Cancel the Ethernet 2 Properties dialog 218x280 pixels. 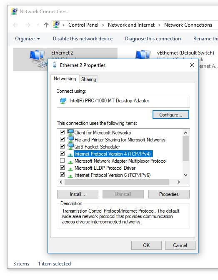coord(180,245)
